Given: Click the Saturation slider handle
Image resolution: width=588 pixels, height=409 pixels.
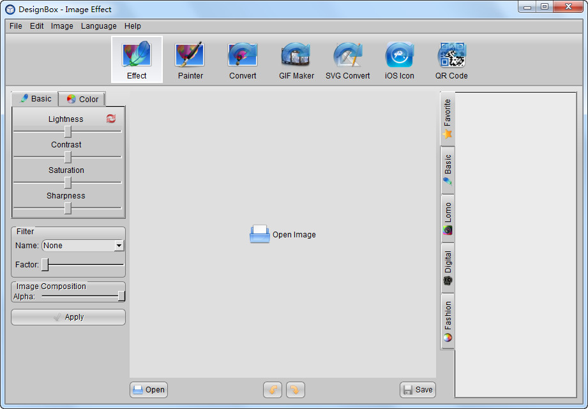Looking at the screenshot, I should 68,182.
